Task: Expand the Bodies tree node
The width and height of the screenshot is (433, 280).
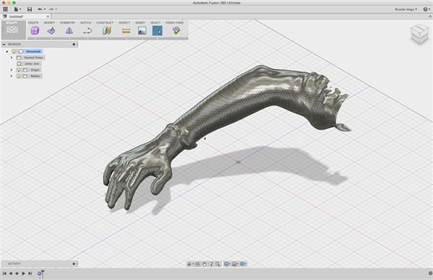Action: [x=12, y=76]
